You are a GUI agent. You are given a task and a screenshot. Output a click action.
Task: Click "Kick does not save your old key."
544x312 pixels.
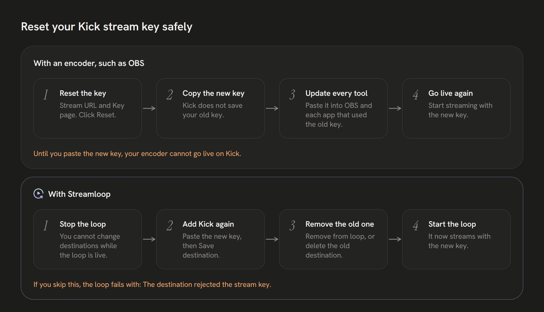pos(212,110)
